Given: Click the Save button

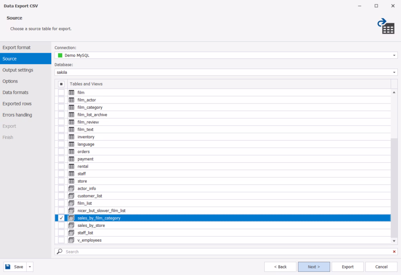Looking at the screenshot, I should pos(15,267).
